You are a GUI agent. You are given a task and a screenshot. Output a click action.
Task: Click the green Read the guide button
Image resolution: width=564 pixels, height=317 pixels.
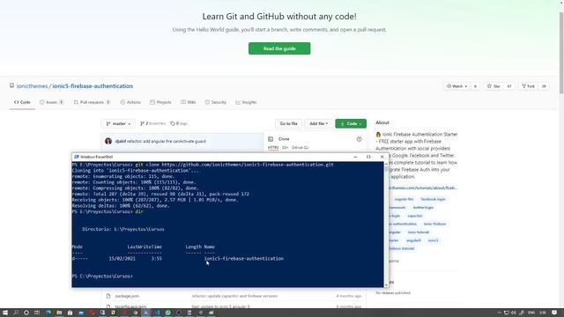click(279, 48)
